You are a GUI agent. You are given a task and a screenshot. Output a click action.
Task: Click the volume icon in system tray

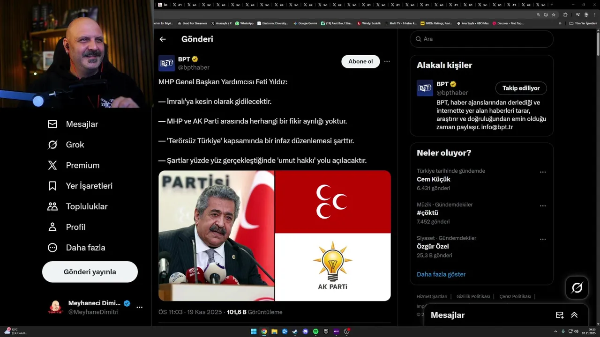(576, 331)
